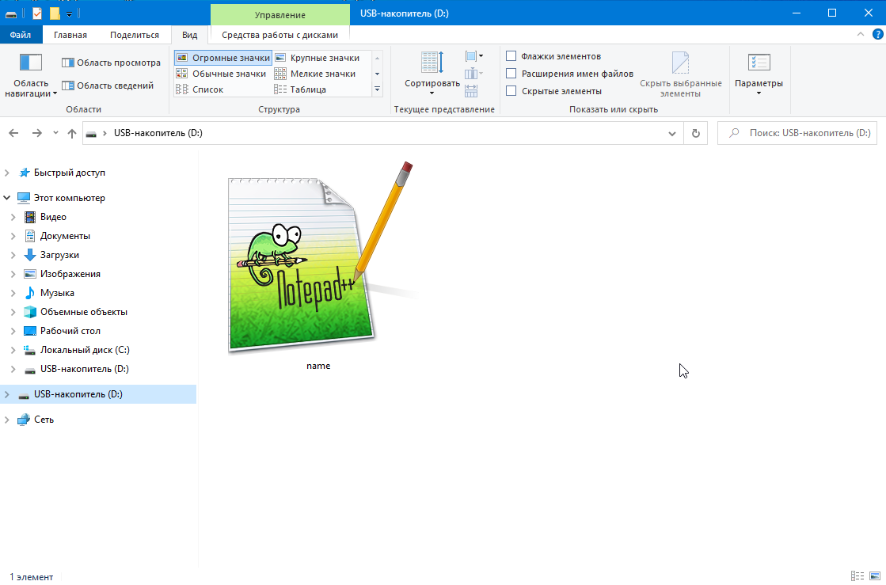This screenshot has width=886, height=585.
Task: Select Мелкие значки layout
Action: (x=315, y=74)
